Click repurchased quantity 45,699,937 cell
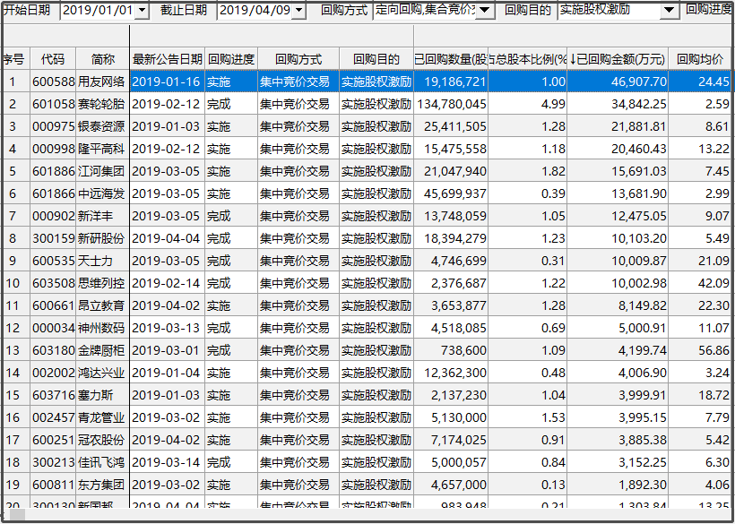The image size is (735, 524). pos(451,193)
